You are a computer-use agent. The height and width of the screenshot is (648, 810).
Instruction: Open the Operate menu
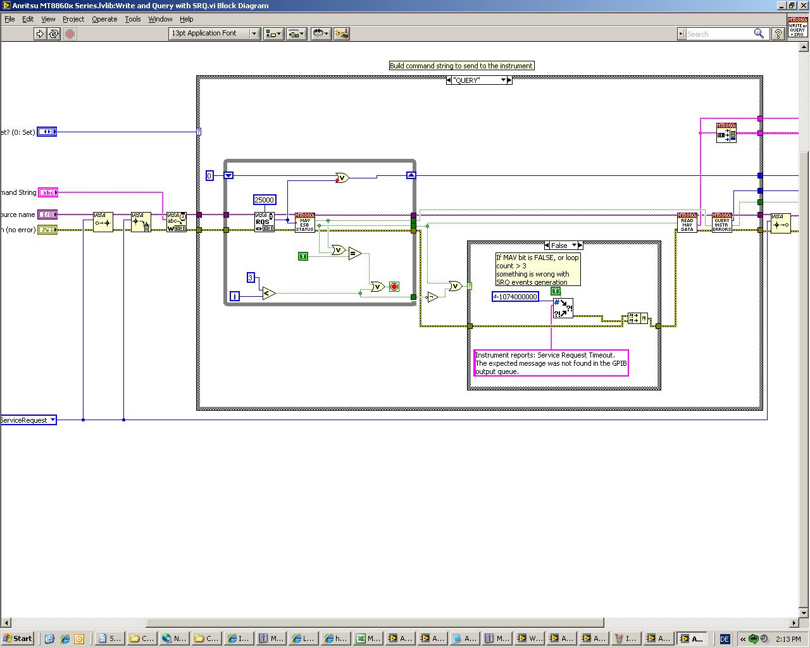tap(104, 19)
